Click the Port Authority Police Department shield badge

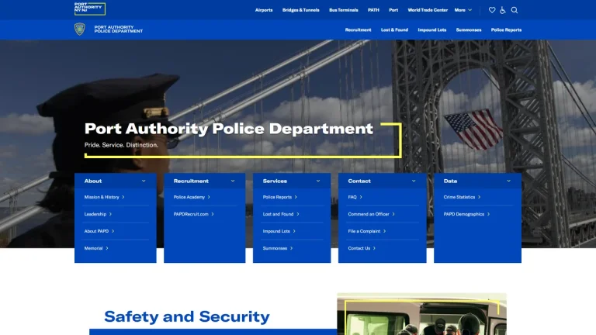pos(80,29)
